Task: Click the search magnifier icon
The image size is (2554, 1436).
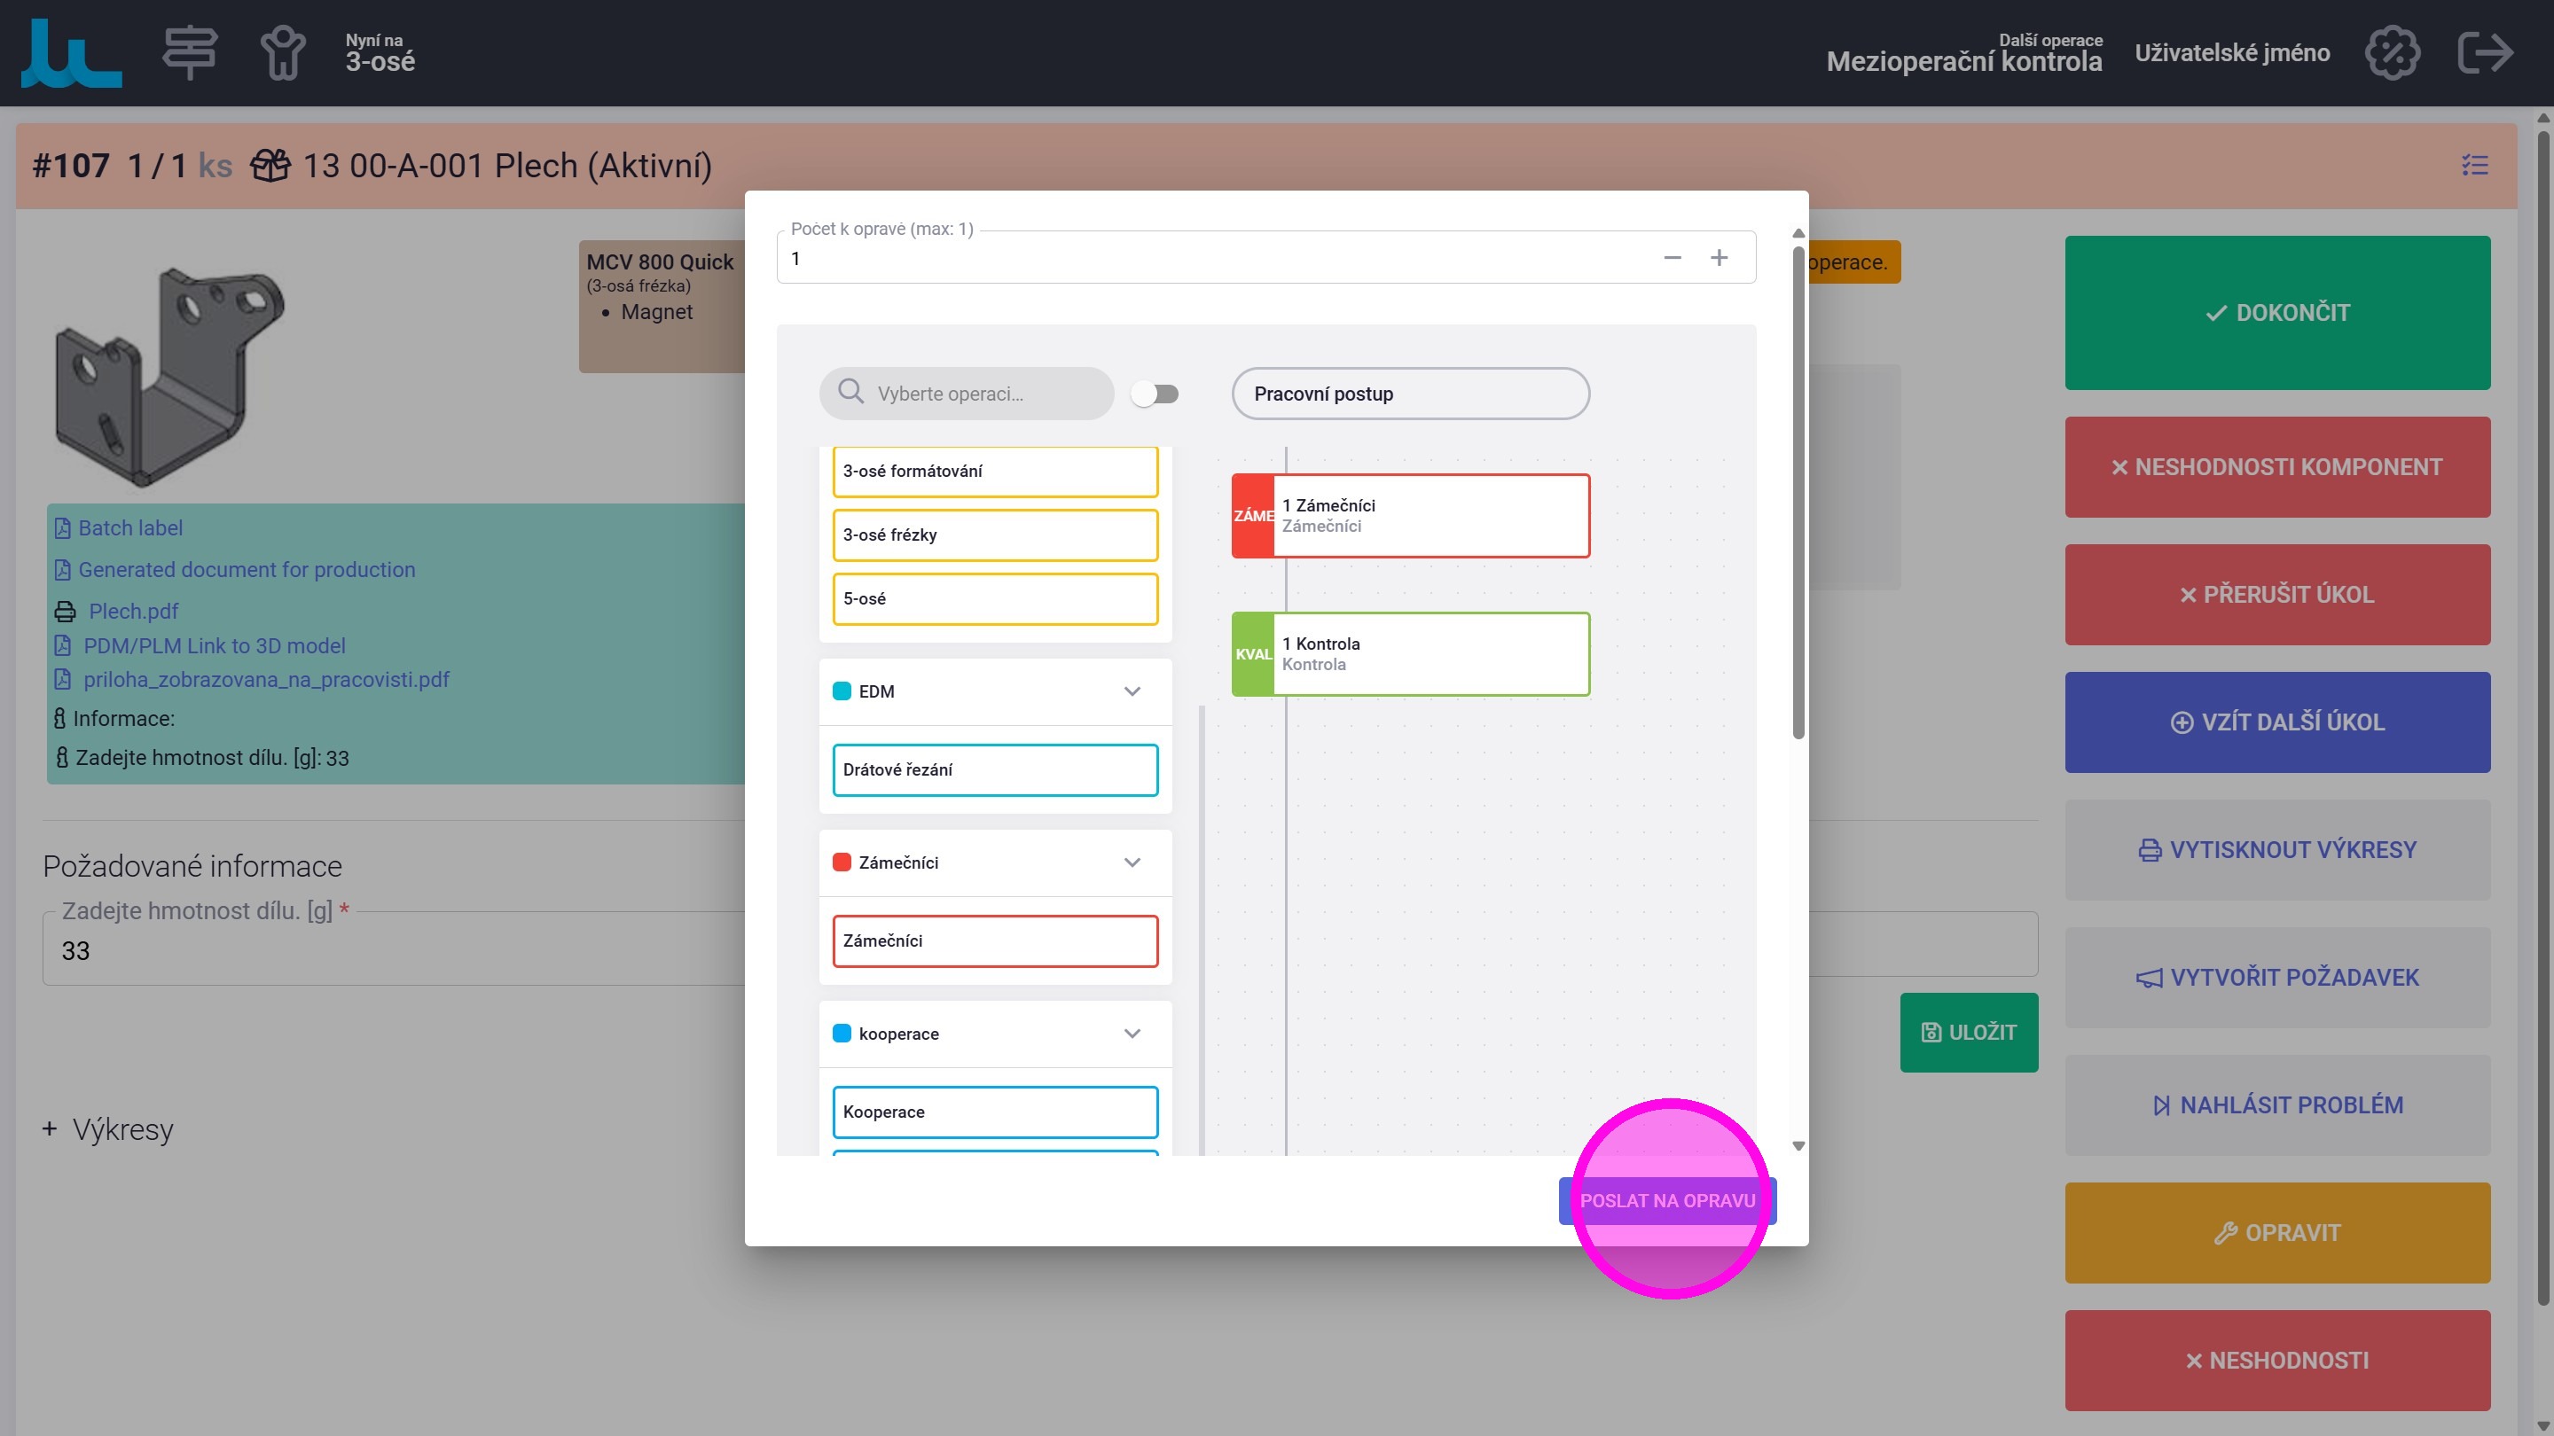Action: pos(850,392)
